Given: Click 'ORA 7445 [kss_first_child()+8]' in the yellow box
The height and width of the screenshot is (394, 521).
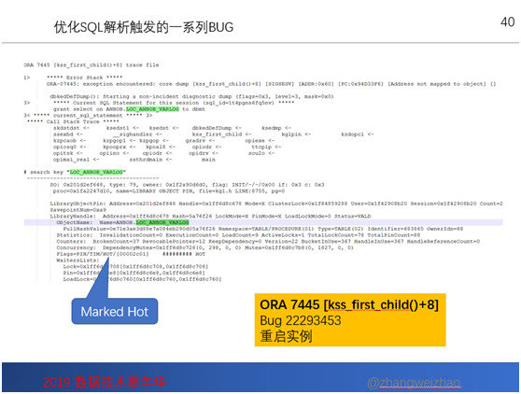Looking at the screenshot, I should pos(349,305).
